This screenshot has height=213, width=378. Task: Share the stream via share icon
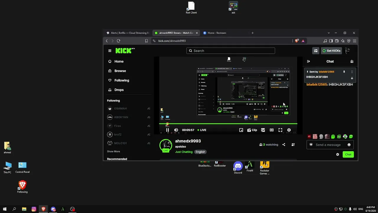pyautogui.click(x=284, y=145)
